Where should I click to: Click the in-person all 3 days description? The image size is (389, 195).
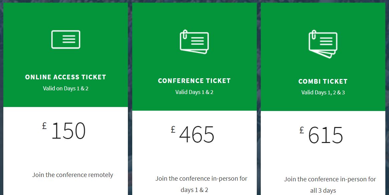point(330,185)
